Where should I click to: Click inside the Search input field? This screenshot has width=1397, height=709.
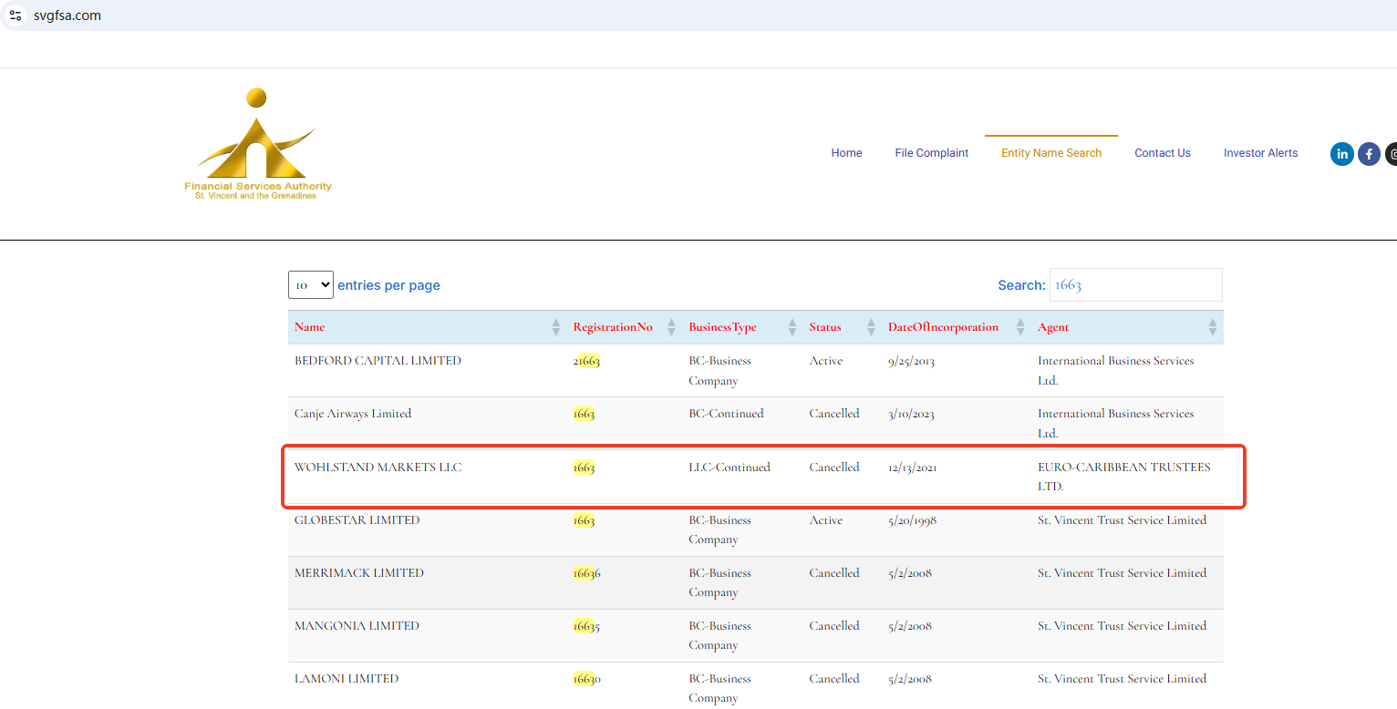[1135, 285]
